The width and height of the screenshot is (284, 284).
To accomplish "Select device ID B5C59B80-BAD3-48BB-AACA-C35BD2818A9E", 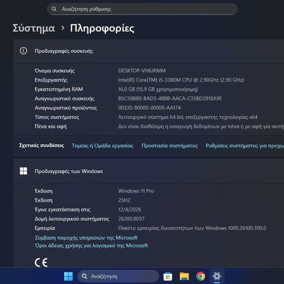I will [x=170, y=98].
